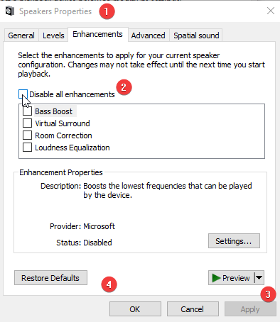Select the Enhancements tab

(x=97, y=34)
